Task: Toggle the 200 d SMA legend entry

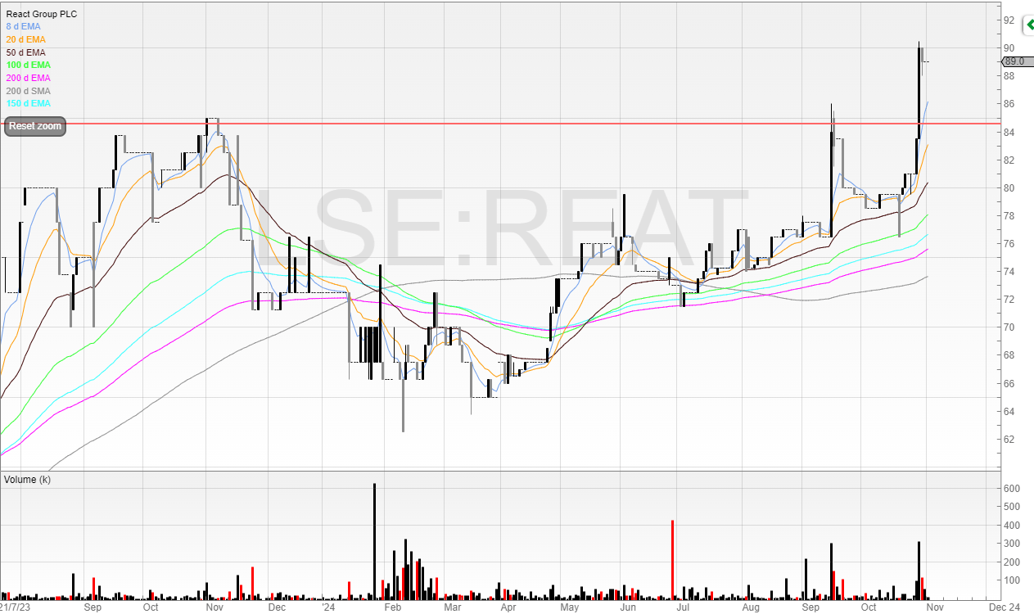Action: click(28, 91)
